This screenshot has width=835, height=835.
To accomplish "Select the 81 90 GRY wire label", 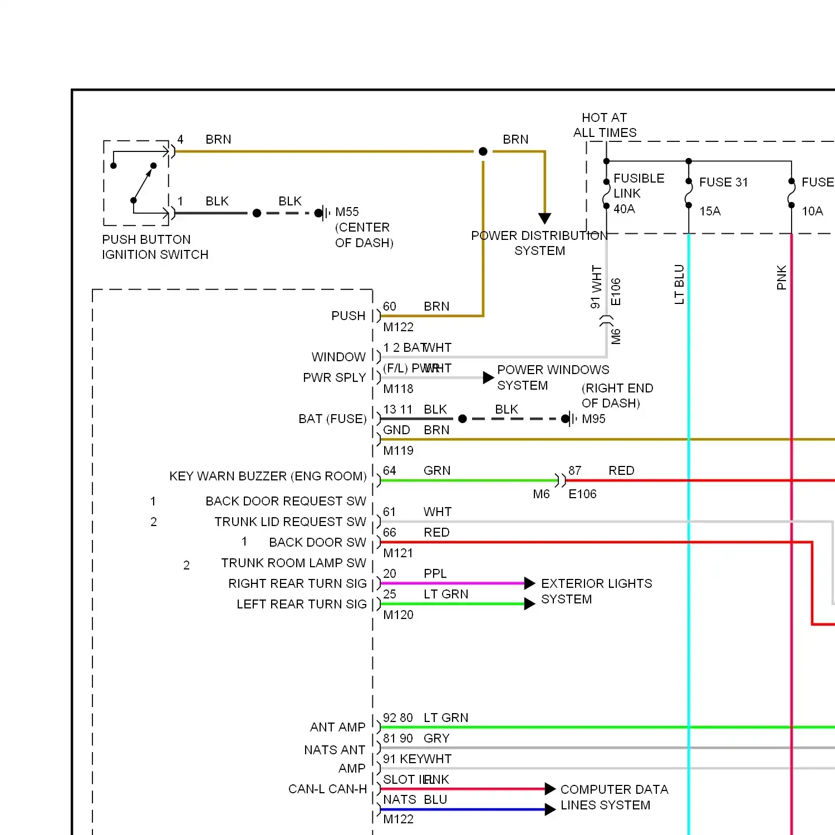I will (416, 739).
